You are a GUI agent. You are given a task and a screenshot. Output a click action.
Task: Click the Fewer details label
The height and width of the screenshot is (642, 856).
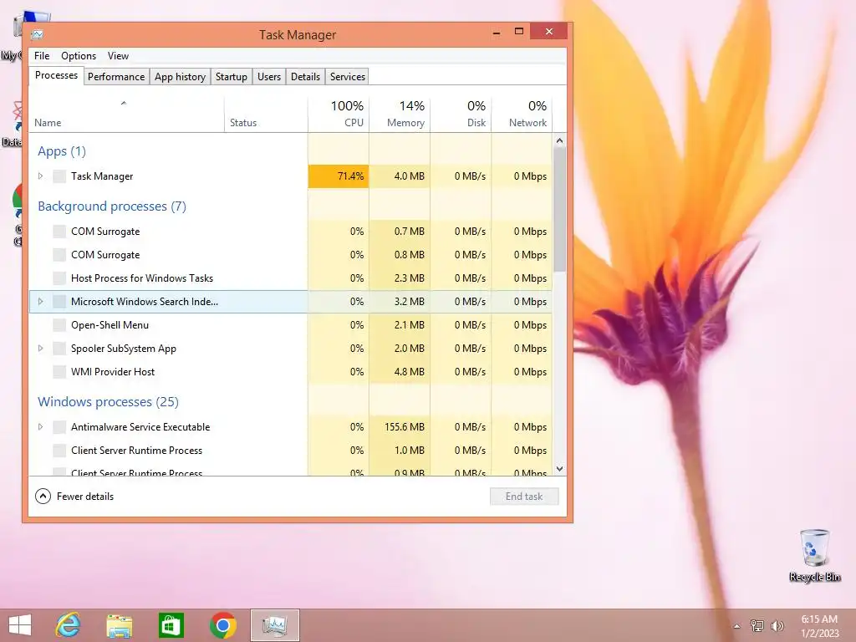coord(85,497)
